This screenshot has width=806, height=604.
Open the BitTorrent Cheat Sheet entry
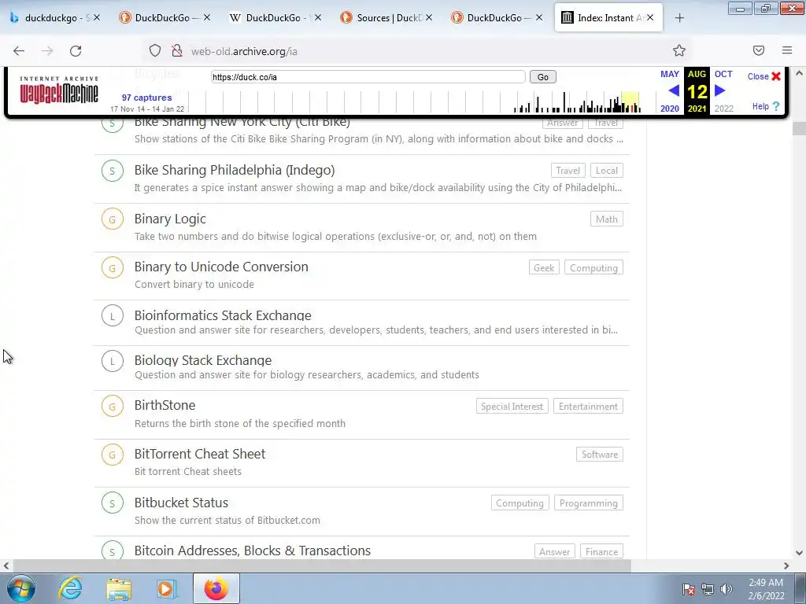200,454
